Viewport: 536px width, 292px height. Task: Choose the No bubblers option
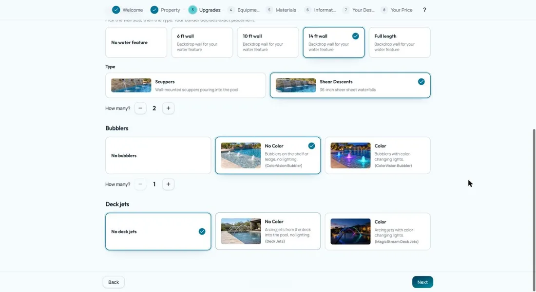coord(158,155)
